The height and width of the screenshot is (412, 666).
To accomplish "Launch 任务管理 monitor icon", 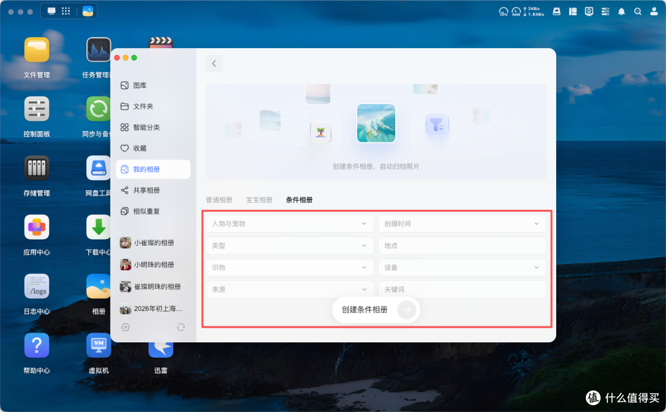I will (99, 50).
